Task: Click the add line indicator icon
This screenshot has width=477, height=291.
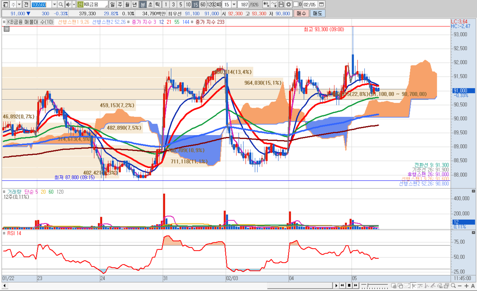Action: pos(274,4)
